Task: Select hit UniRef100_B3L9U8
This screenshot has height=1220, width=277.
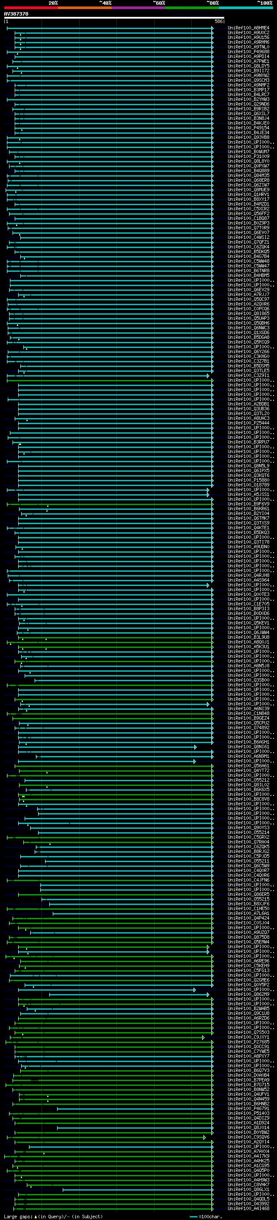Action: 248,637
